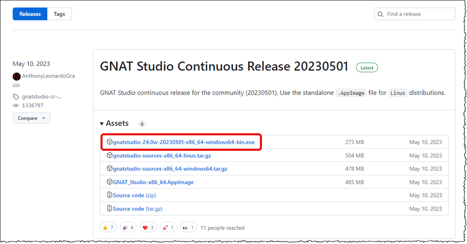The image size is (467, 244).
Task: Click date of the Source code (zip) row
Action: [x=425, y=195]
